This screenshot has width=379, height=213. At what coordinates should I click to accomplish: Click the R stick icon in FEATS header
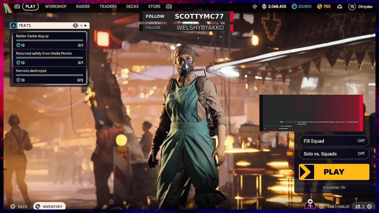point(75,25)
